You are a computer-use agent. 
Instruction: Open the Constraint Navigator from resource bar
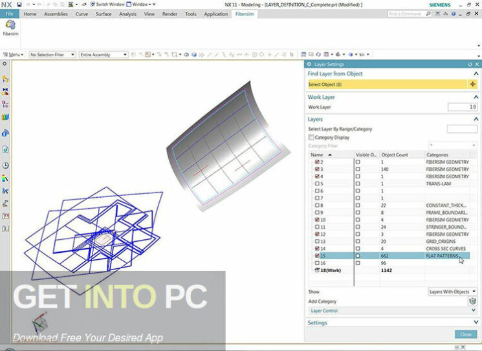[5, 92]
